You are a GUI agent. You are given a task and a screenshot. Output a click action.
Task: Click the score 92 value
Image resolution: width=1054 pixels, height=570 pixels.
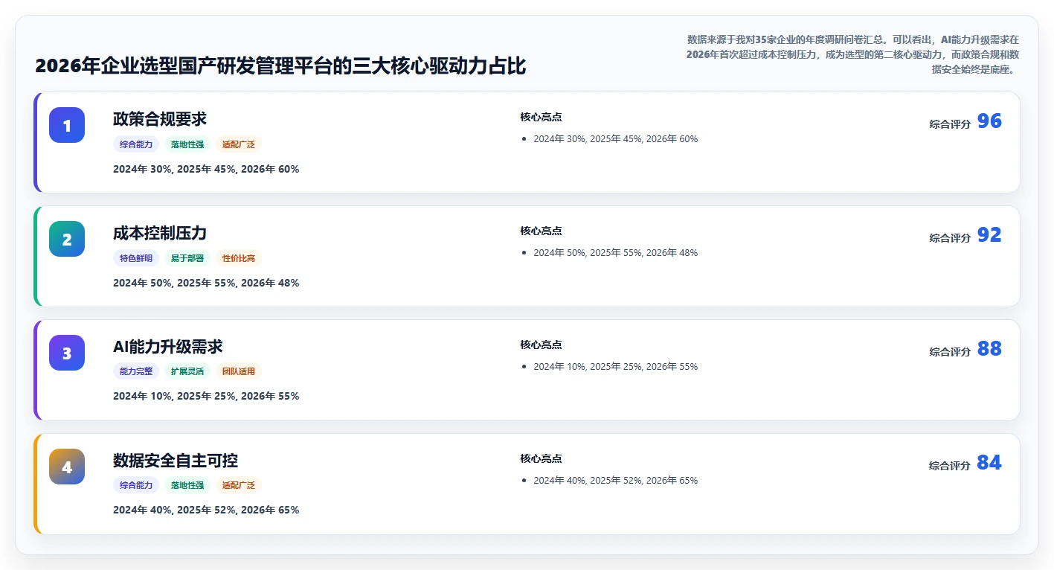coord(989,235)
